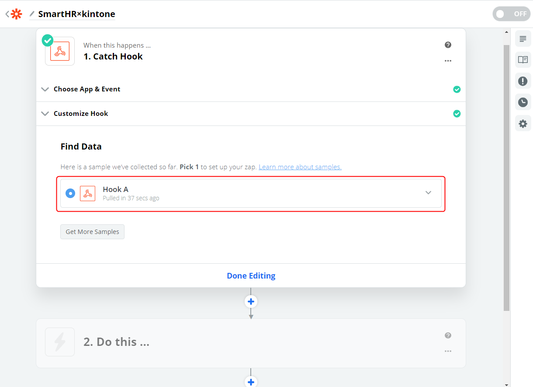533x387 pixels.
Task: Click the Hook A webhook icon
Action: [x=87, y=193]
